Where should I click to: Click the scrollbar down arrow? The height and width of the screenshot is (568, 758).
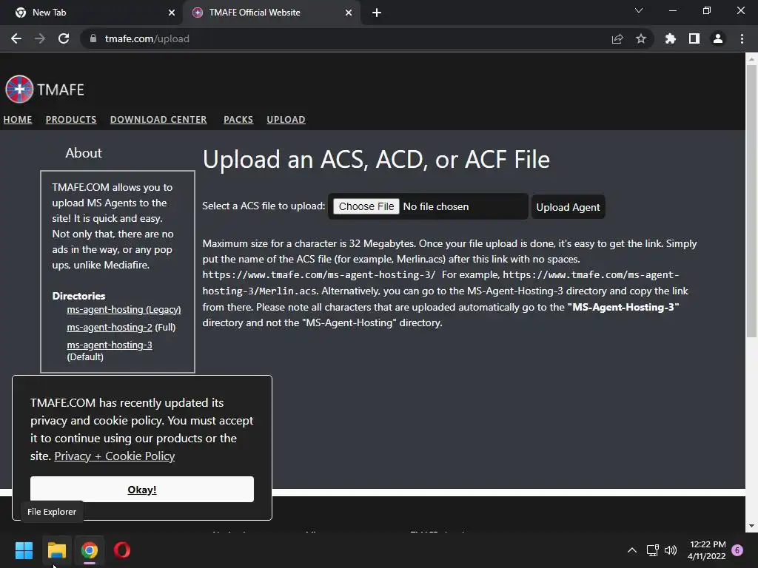click(x=751, y=526)
